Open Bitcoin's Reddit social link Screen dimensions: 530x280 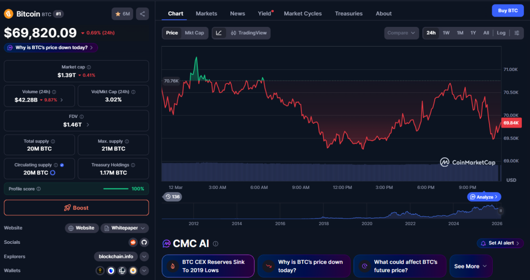click(x=133, y=242)
